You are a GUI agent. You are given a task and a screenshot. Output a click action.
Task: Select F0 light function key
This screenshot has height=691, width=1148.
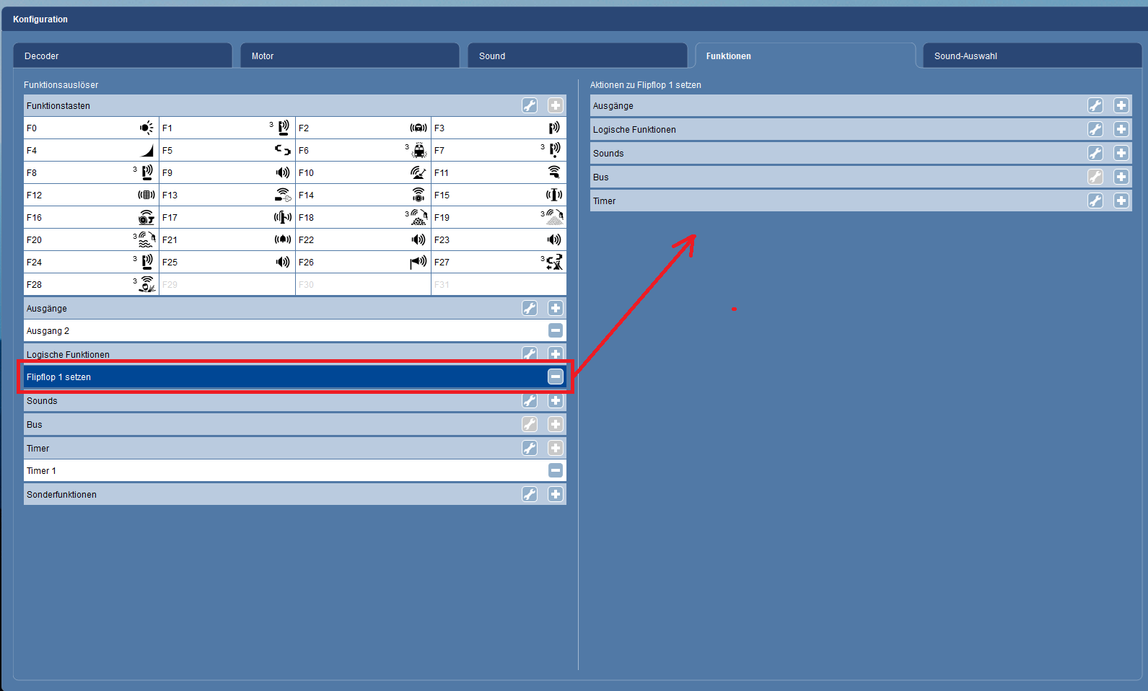91,128
